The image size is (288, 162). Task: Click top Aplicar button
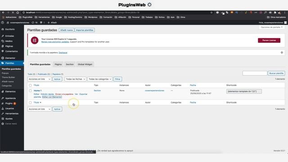(x=57, y=79)
